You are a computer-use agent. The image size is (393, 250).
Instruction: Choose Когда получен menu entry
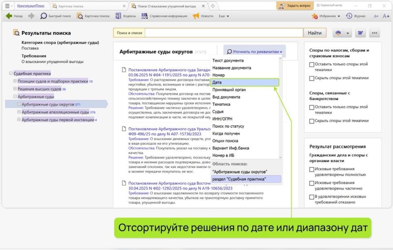[226, 133]
